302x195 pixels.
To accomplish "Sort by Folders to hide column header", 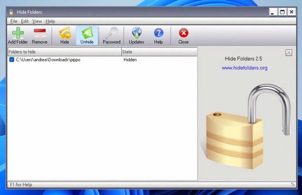I will coord(64,52).
